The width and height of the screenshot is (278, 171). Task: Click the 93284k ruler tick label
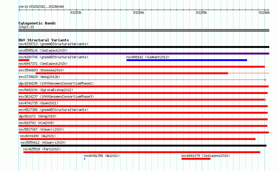click(x=139, y=13)
